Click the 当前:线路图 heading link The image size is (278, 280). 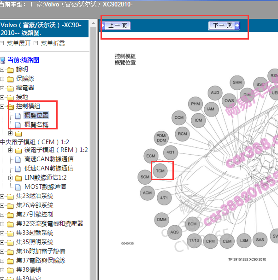click(23, 60)
